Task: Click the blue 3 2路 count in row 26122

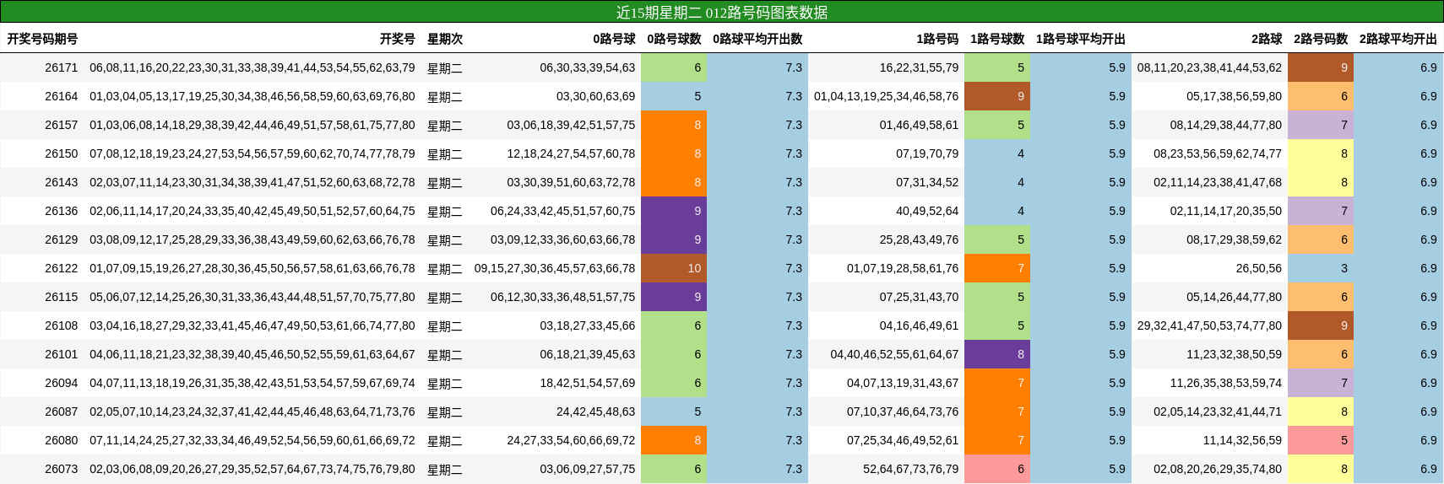Action: pos(1321,268)
